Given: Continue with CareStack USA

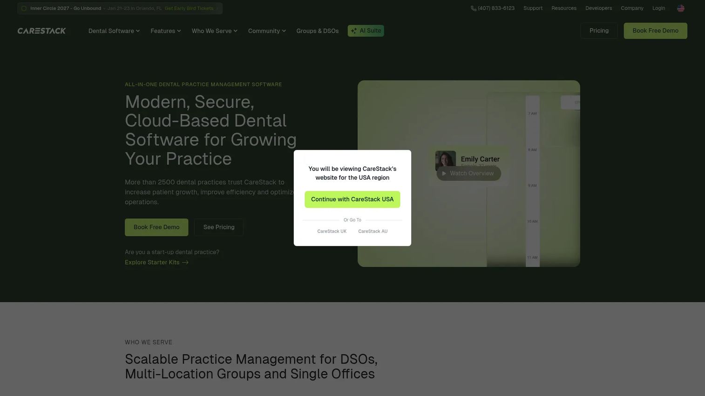Looking at the screenshot, I should pos(352,199).
